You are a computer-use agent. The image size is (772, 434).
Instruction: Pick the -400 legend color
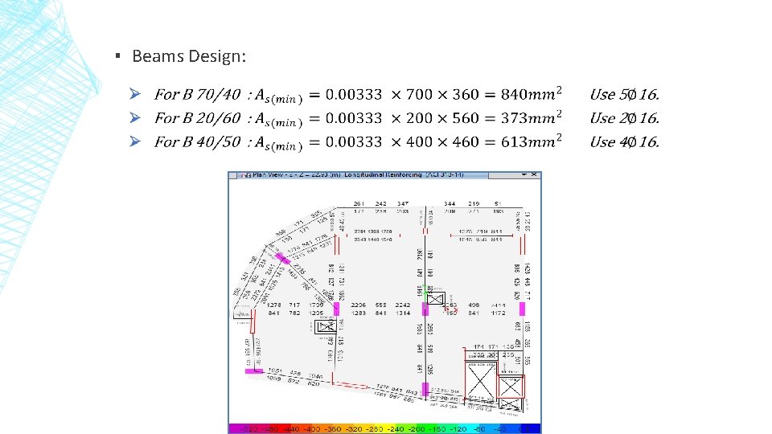pos(312,429)
